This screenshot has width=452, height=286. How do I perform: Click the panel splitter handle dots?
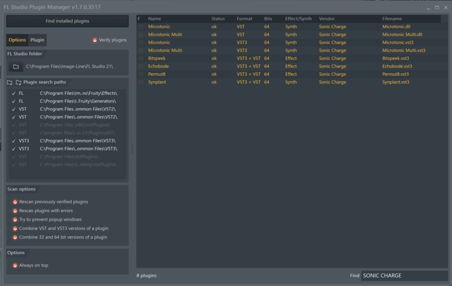coord(132,149)
